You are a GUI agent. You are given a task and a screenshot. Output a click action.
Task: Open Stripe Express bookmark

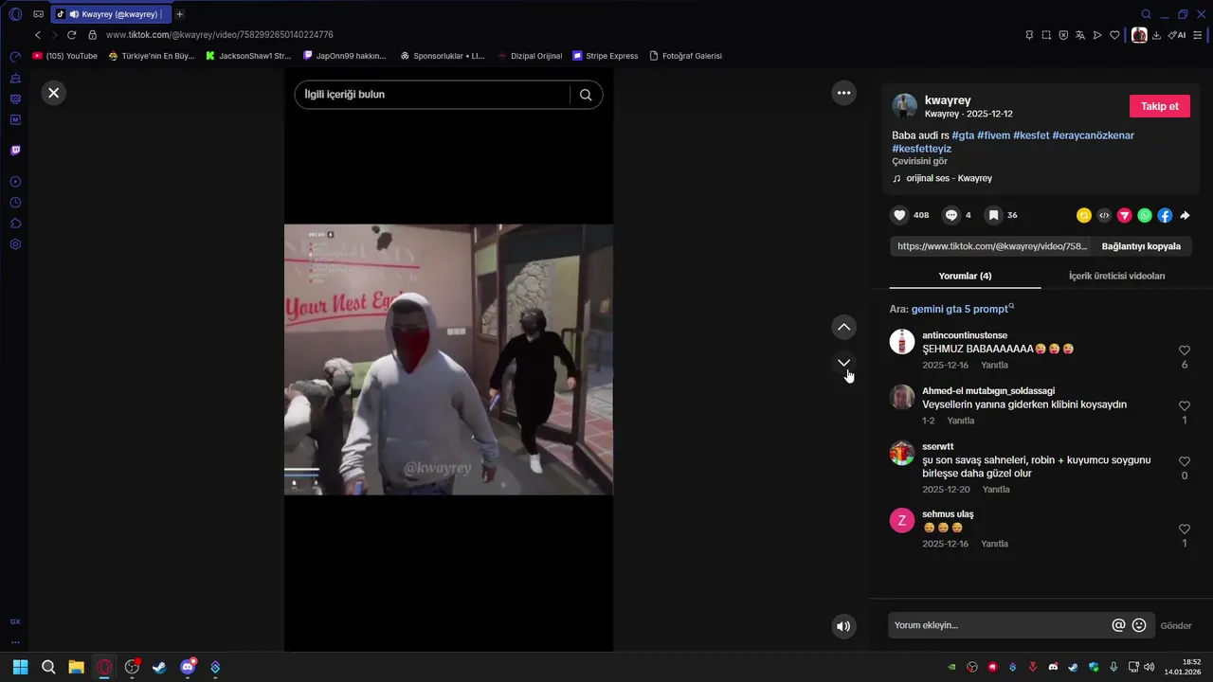click(605, 56)
